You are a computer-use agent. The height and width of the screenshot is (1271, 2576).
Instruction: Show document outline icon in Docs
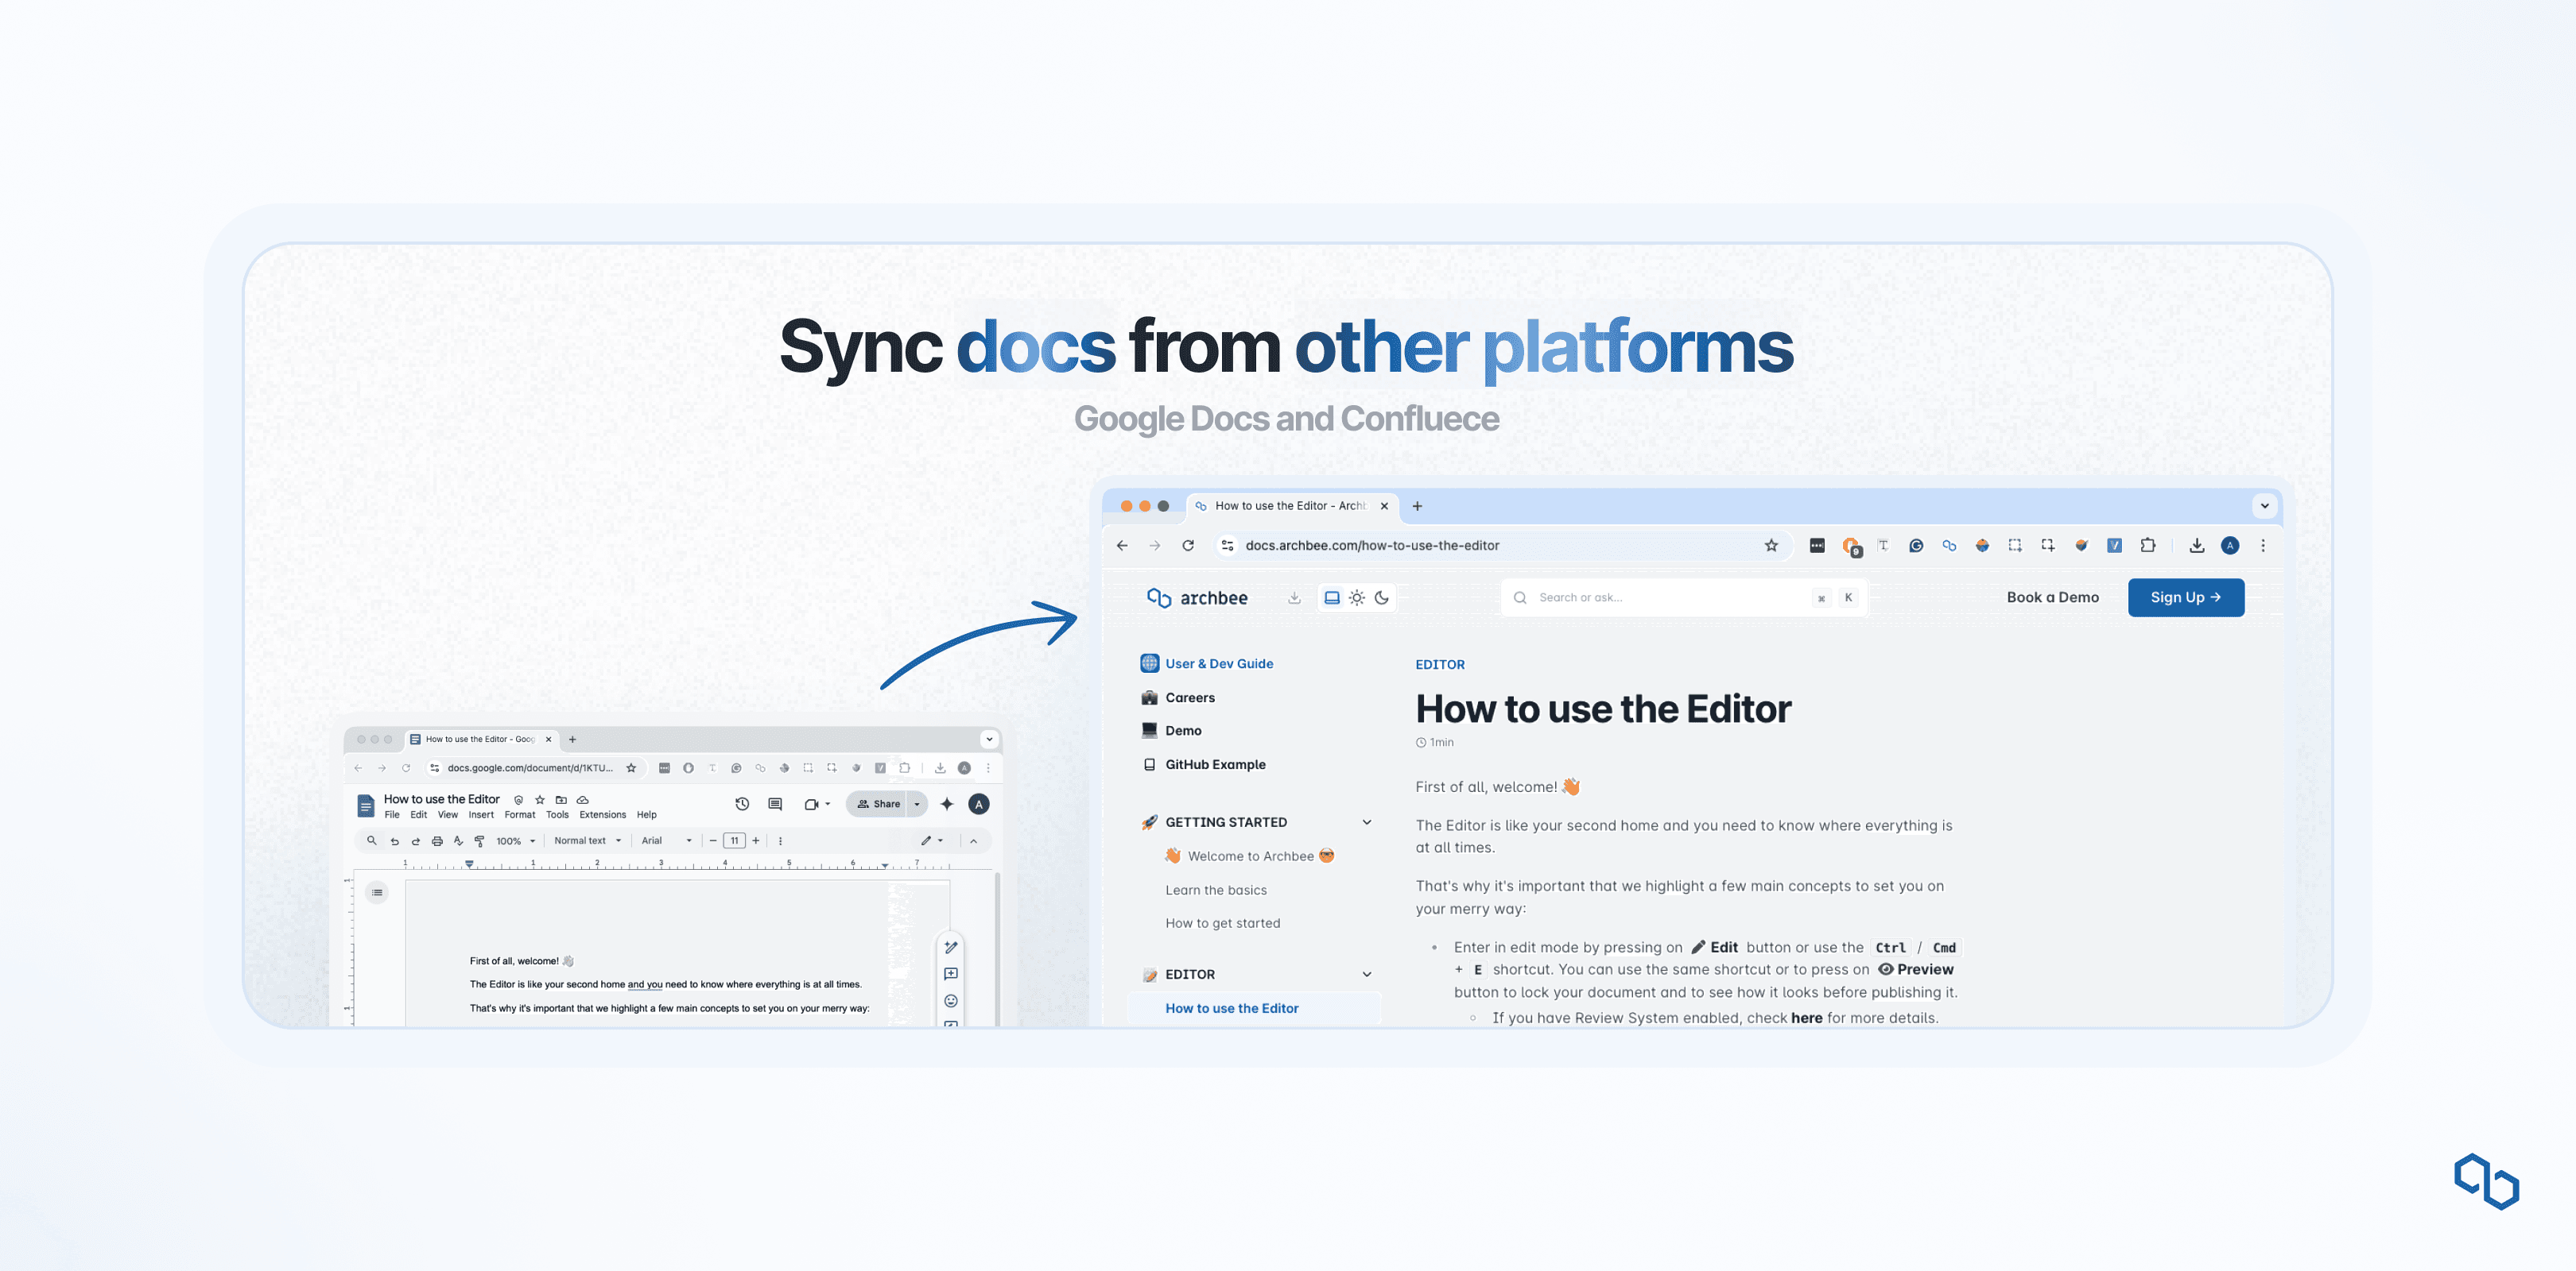(377, 892)
